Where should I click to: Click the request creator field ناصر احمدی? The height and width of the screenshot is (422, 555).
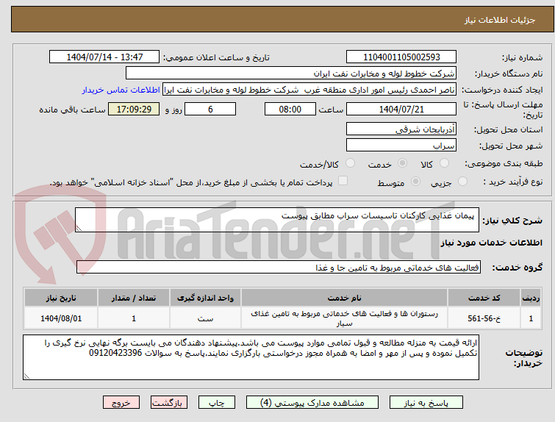coord(309,90)
